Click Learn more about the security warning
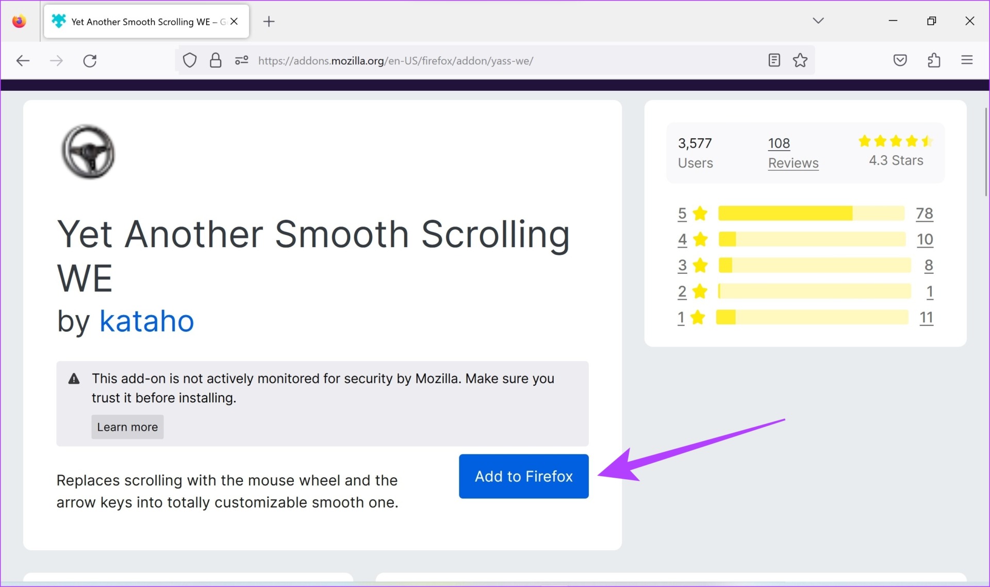990x587 pixels. [127, 427]
